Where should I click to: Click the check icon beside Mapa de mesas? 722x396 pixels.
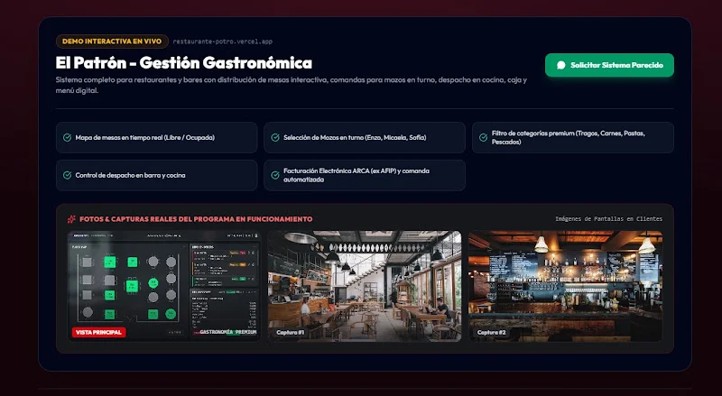(x=67, y=137)
